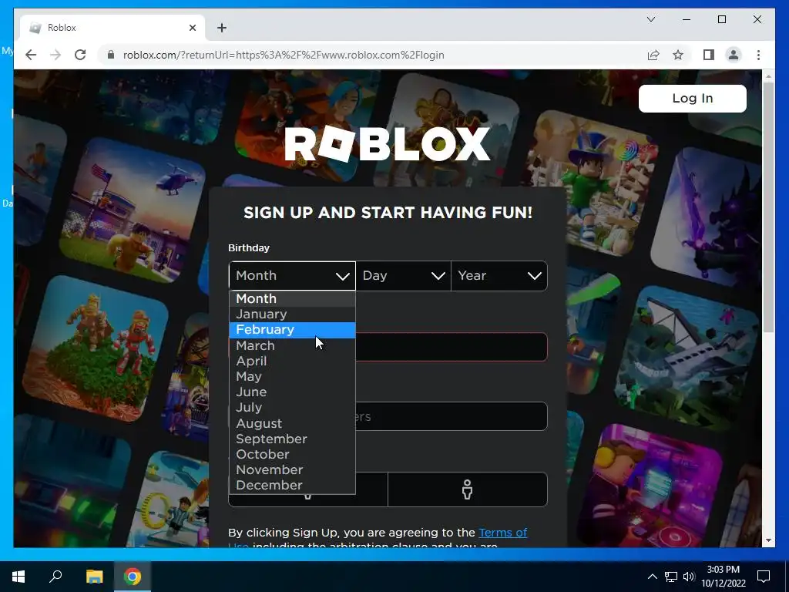Open the notifications center icon
Image resolution: width=789 pixels, height=592 pixels.
[764, 577]
